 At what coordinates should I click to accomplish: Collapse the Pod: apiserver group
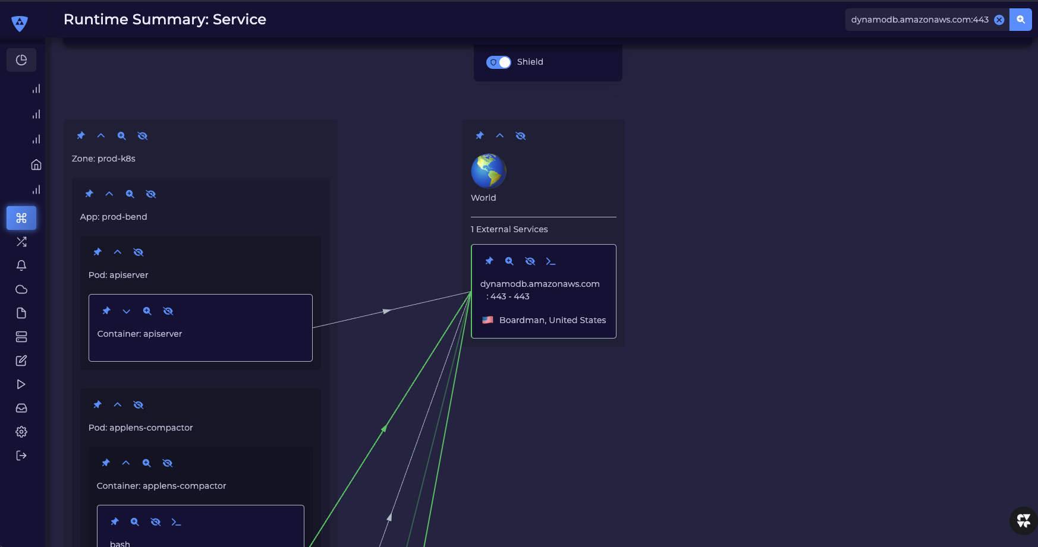pos(118,252)
